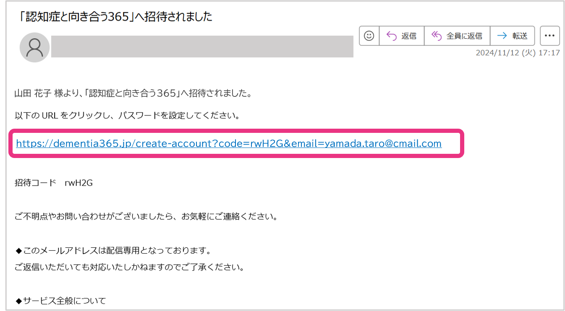Click the rwH2G invitation code value
This screenshot has height=311, width=565.
pyautogui.click(x=78, y=183)
